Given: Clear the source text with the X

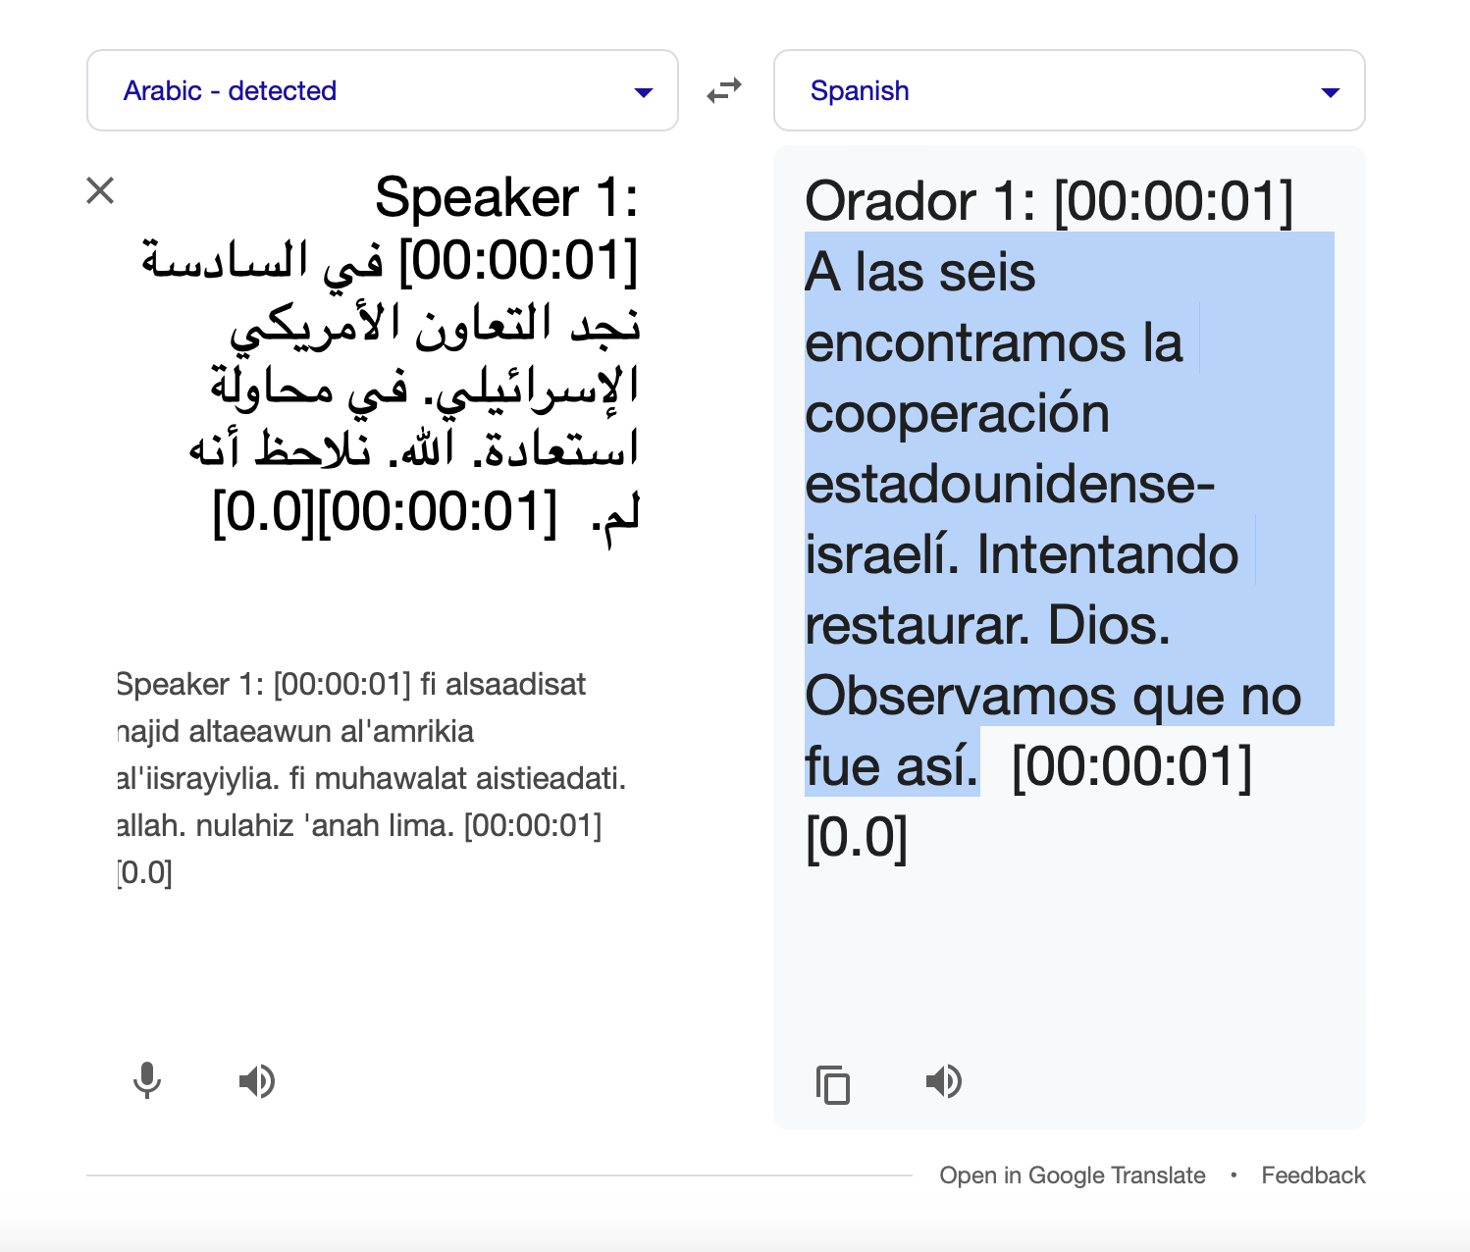Looking at the screenshot, I should [100, 190].
